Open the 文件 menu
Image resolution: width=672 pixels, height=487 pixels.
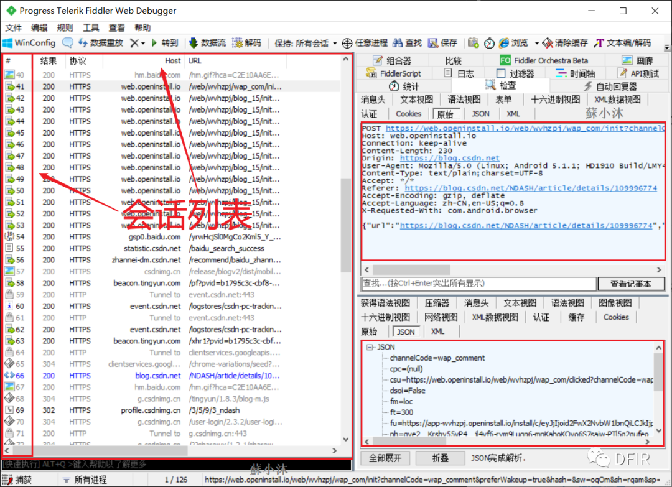[x=13, y=28]
